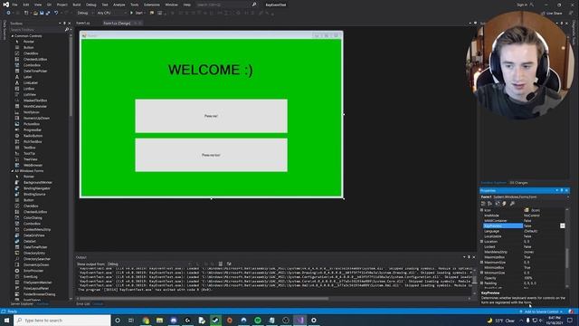Screen dimensions: 579x326
Task: Switch to the Git Changes tab
Action: (518, 183)
